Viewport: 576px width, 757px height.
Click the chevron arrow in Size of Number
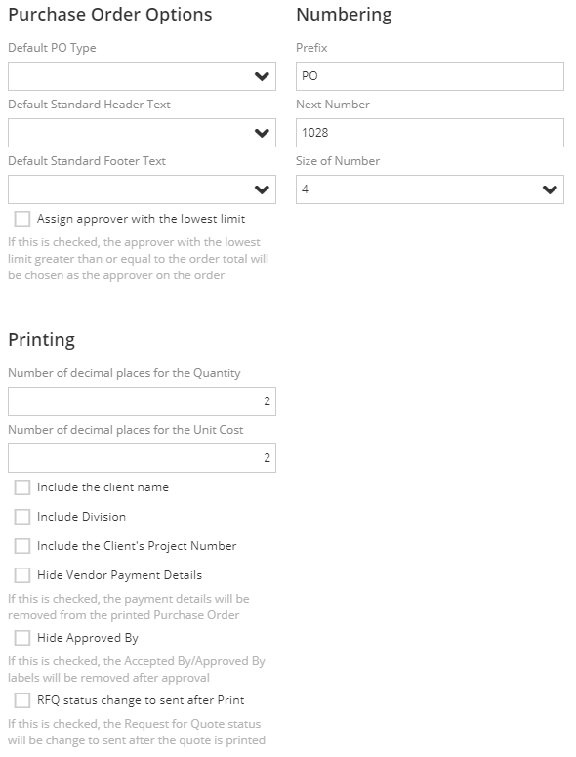click(x=550, y=189)
